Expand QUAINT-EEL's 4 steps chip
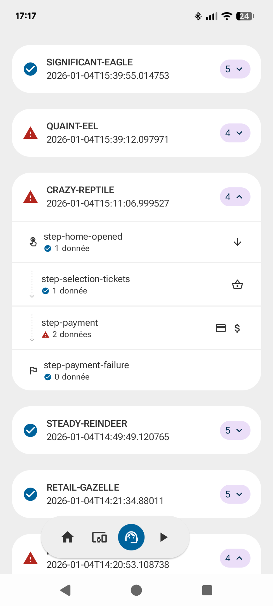This screenshot has height=606, width=273. pyautogui.click(x=235, y=133)
